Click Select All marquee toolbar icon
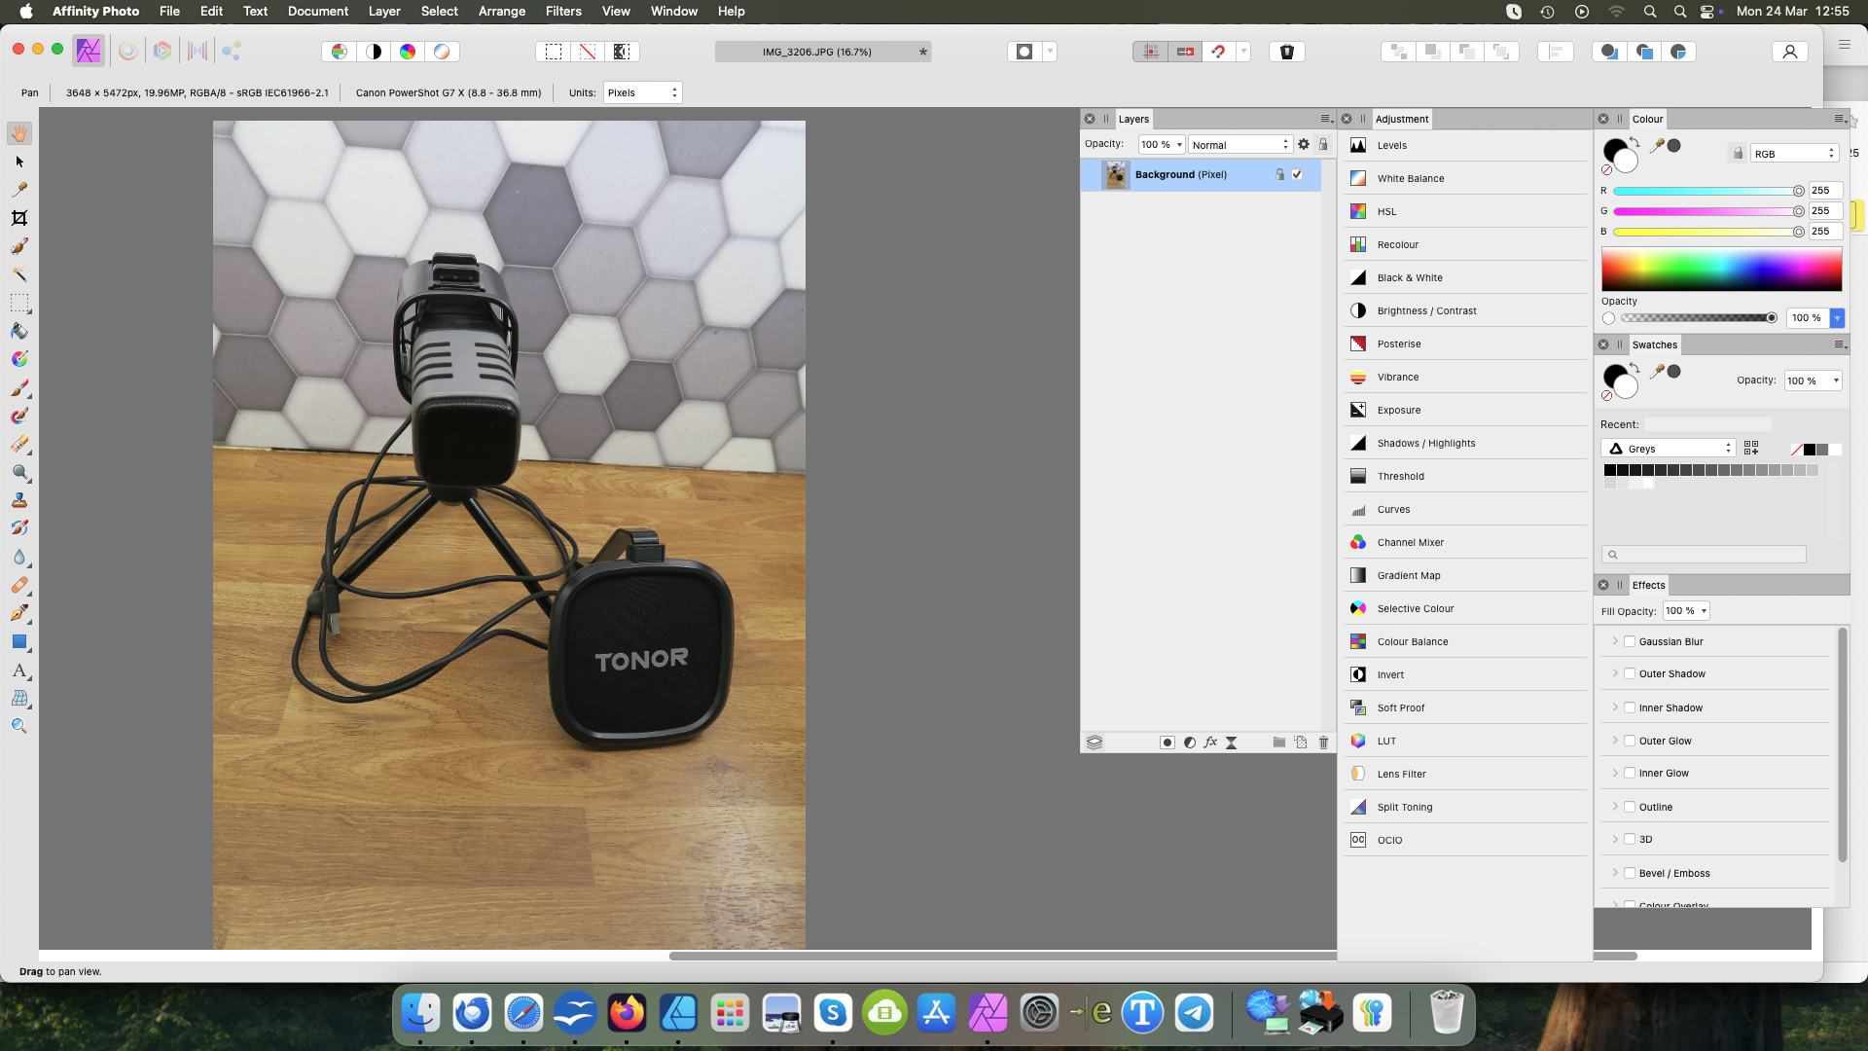This screenshot has height=1051, width=1868. click(554, 52)
